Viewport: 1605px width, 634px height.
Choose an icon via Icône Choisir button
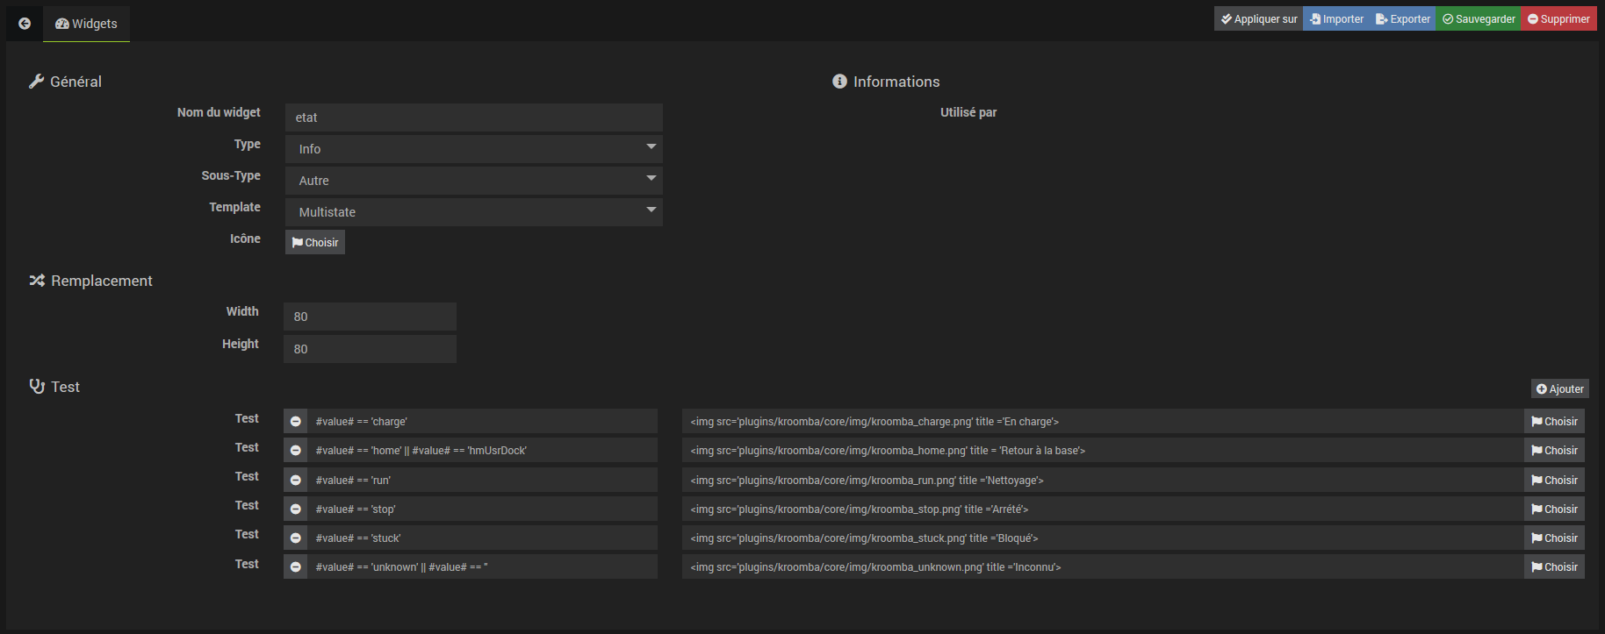[x=315, y=243]
